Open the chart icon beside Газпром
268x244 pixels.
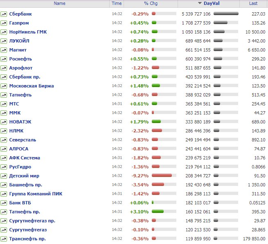pyautogui.click(x=4, y=23)
